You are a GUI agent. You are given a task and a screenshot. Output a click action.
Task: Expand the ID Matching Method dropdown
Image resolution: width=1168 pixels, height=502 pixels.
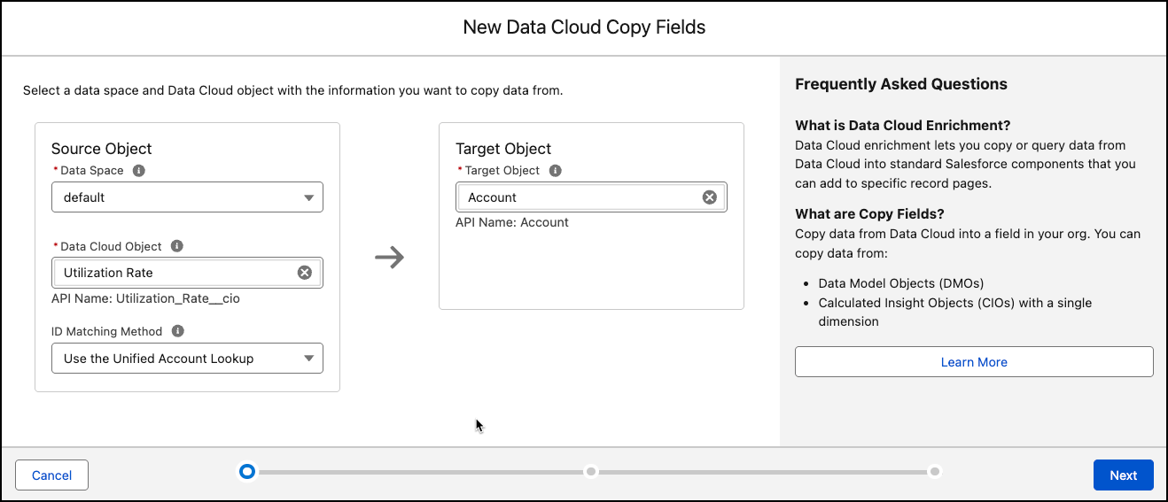[187, 359]
